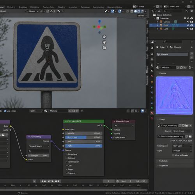Click the blue navigation gizmo Z axis

[x=99, y=21]
